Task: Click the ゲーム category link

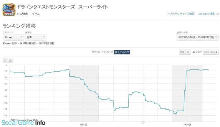Action: point(36,14)
